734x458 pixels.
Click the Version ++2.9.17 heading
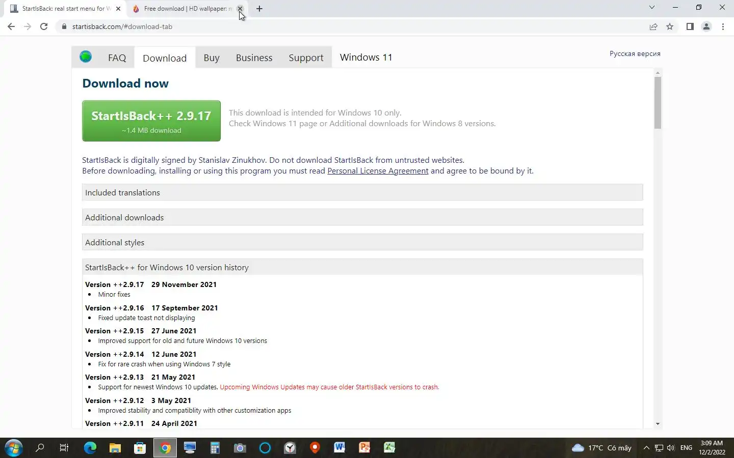tap(151, 284)
